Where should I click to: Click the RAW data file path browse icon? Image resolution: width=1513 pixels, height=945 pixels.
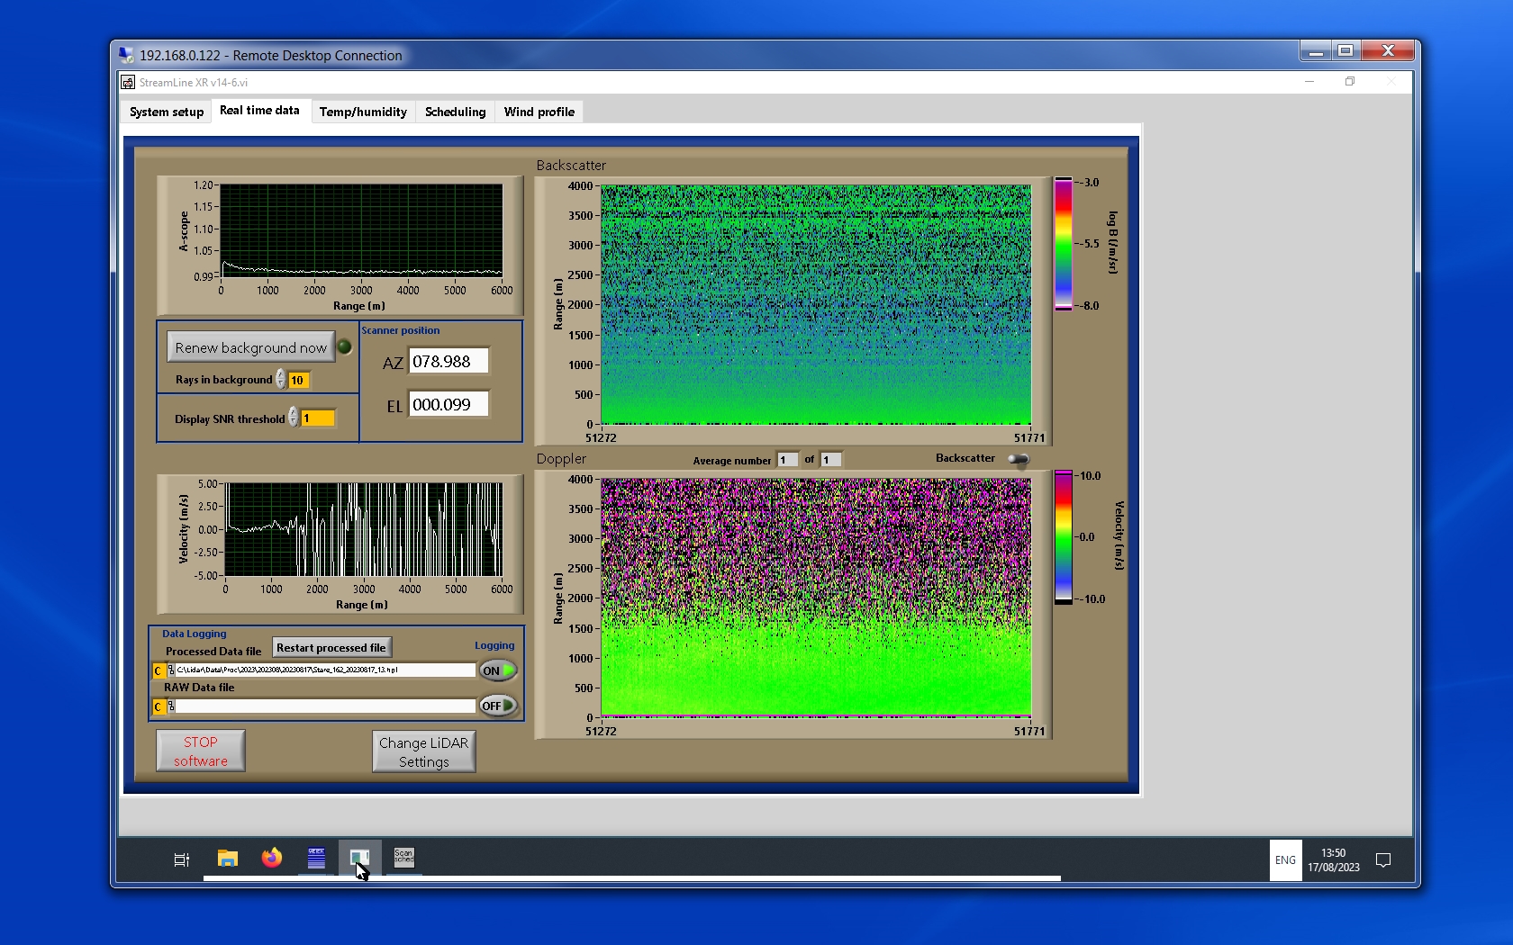(171, 706)
